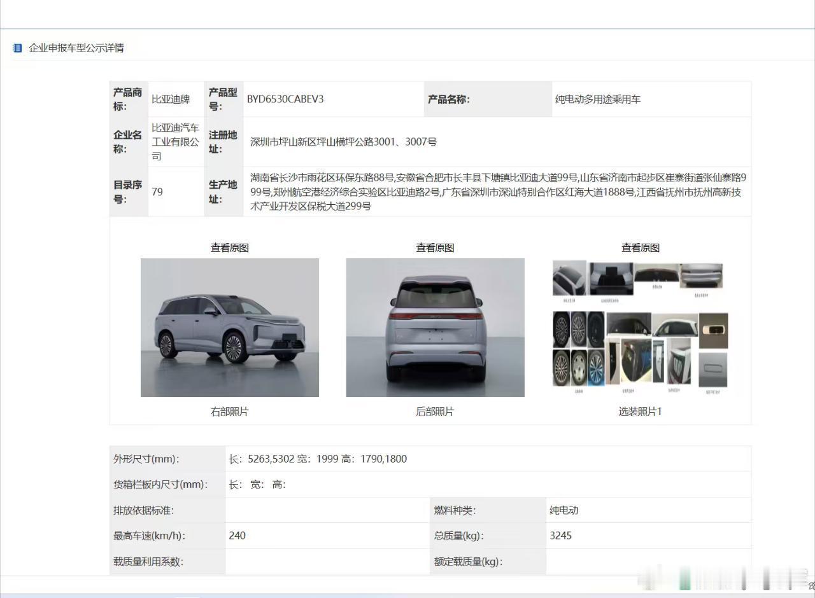The height and width of the screenshot is (598, 815).
Task: Click the top speed value 240
Action: (237, 536)
